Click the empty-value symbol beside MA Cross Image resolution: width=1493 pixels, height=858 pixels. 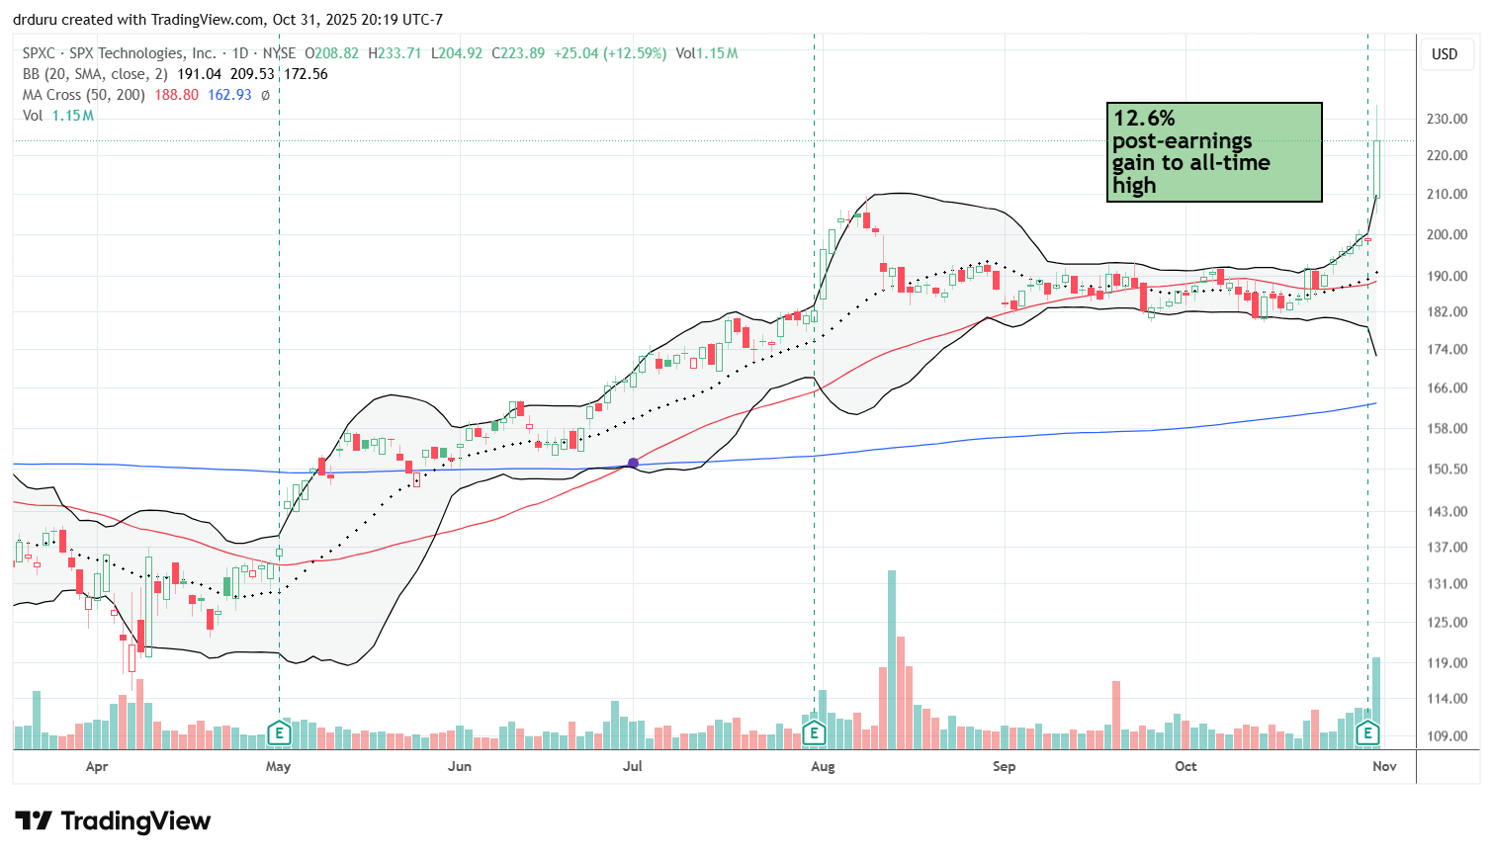point(265,95)
